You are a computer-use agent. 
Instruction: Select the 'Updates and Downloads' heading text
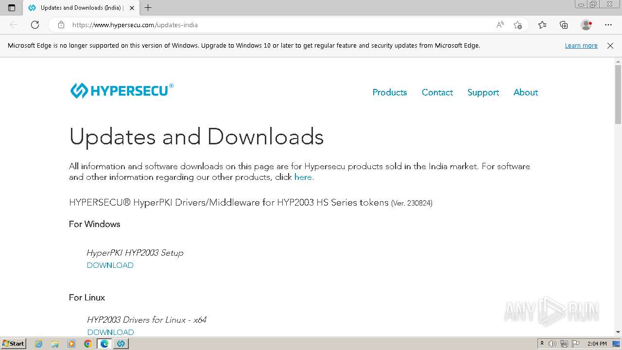coord(196,137)
